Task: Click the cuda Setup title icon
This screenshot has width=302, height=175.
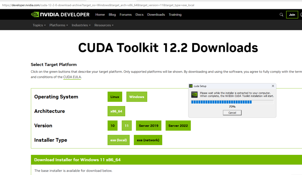Action: [x=191, y=86]
